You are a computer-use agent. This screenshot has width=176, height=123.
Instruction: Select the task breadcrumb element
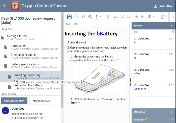click(x=69, y=24)
